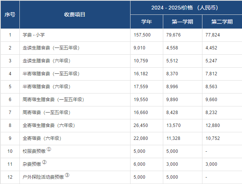The image size is (242, 184).
Task: Click the footnote ① marker beside 校服费预缴
Action: (49, 149)
